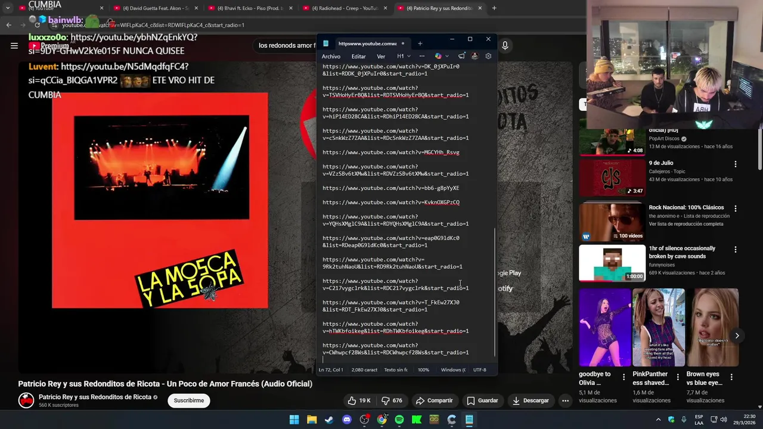Open the Notepad feedback megaphone icon
Screen dimensions: 763x429
tap(461, 56)
